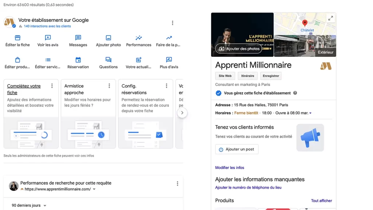Open the Messages icon
Screen dimensions: 373x210
[x=78, y=38]
